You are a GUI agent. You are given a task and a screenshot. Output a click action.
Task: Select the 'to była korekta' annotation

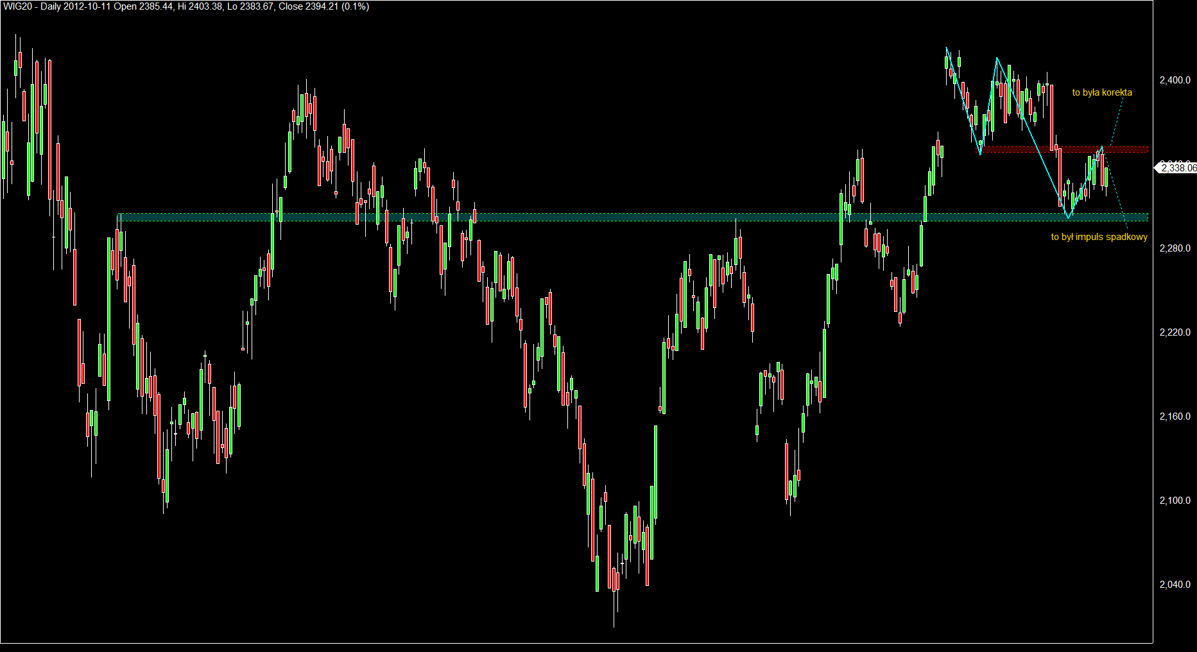(1102, 92)
